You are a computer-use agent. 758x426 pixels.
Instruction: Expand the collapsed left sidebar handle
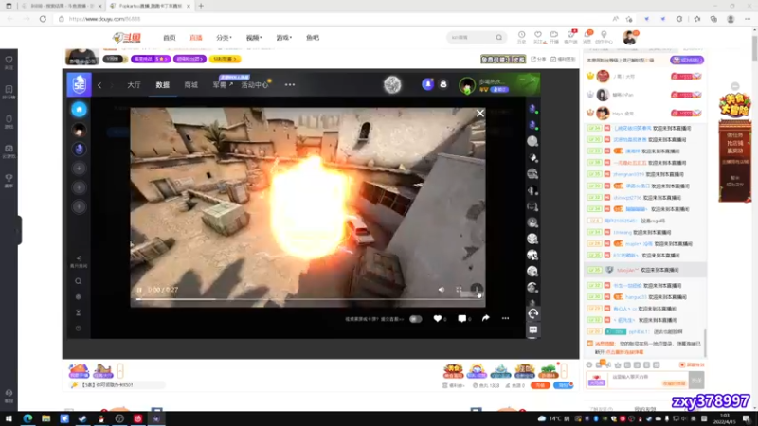pyautogui.click(x=19, y=230)
